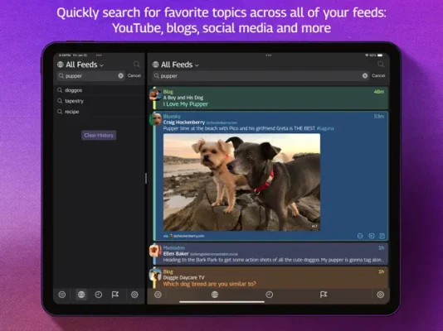Click the share icon on the Bluesky post
The width and height of the screenshot is (443, 331).
tap(371, 236)
